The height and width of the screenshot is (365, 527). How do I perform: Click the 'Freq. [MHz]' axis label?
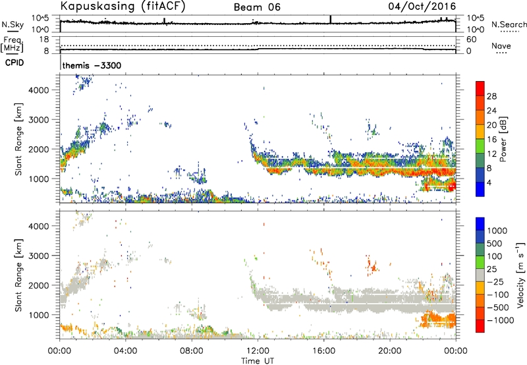pos(12,44)
